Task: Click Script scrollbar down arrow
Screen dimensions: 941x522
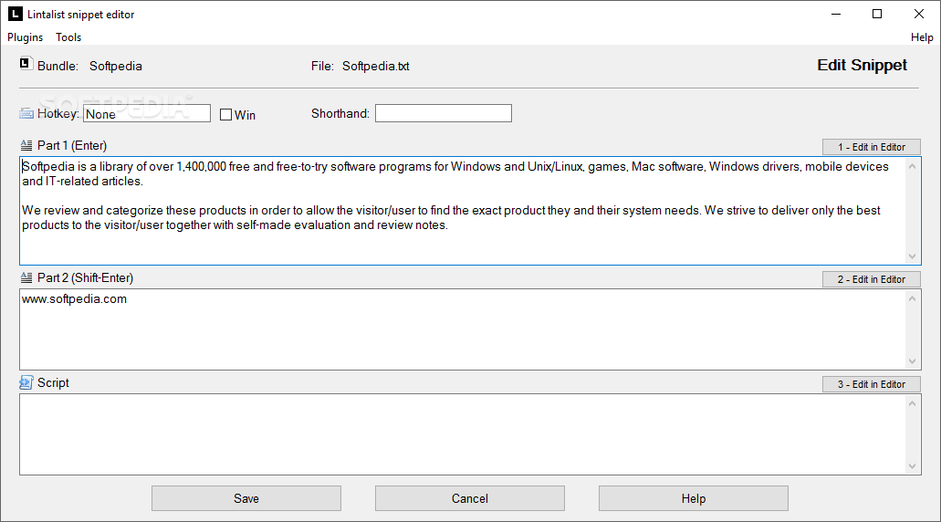Action: tap(912, 466)
